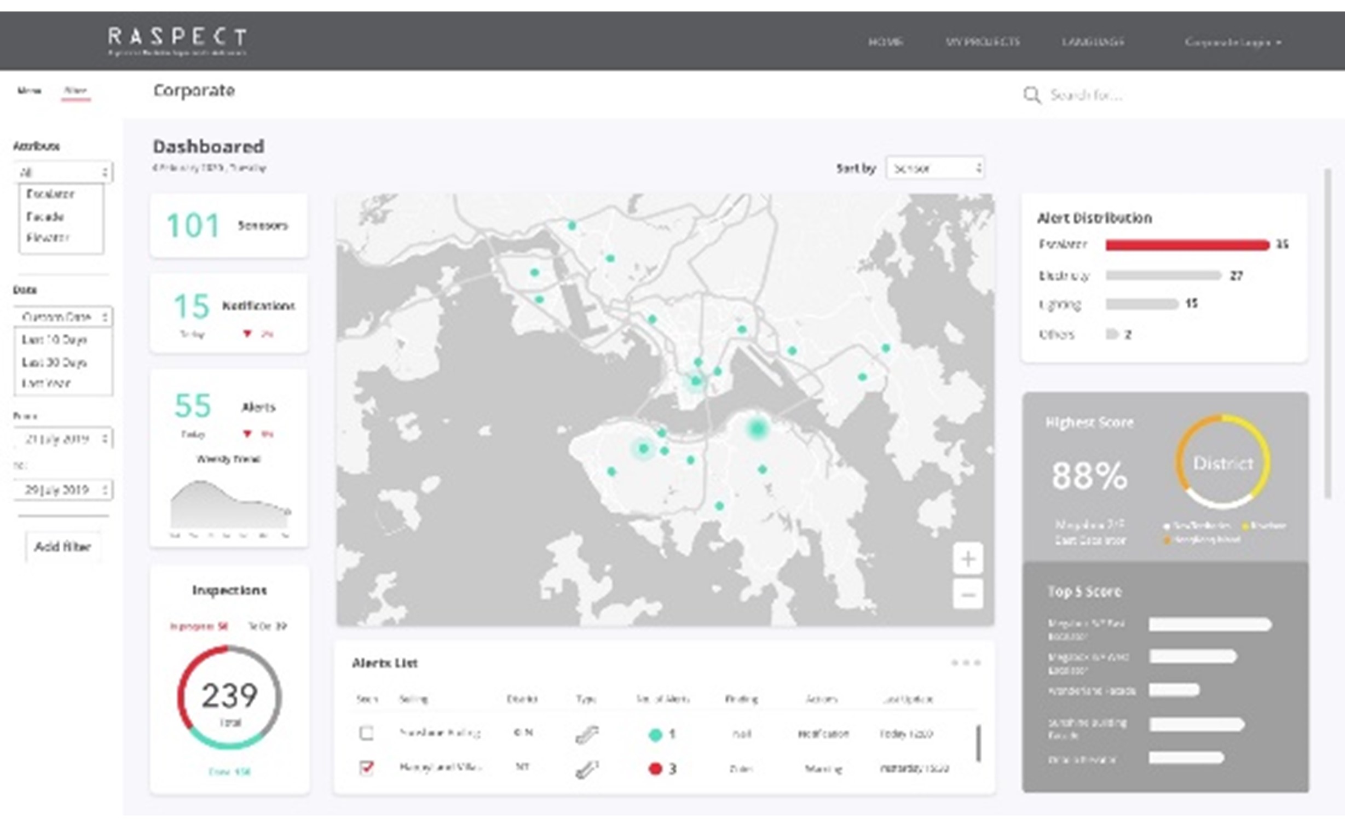Viewport: 1345px width, 827px height.
Task: Click the search magnifier icon
Action: [x=1031, y=95]
